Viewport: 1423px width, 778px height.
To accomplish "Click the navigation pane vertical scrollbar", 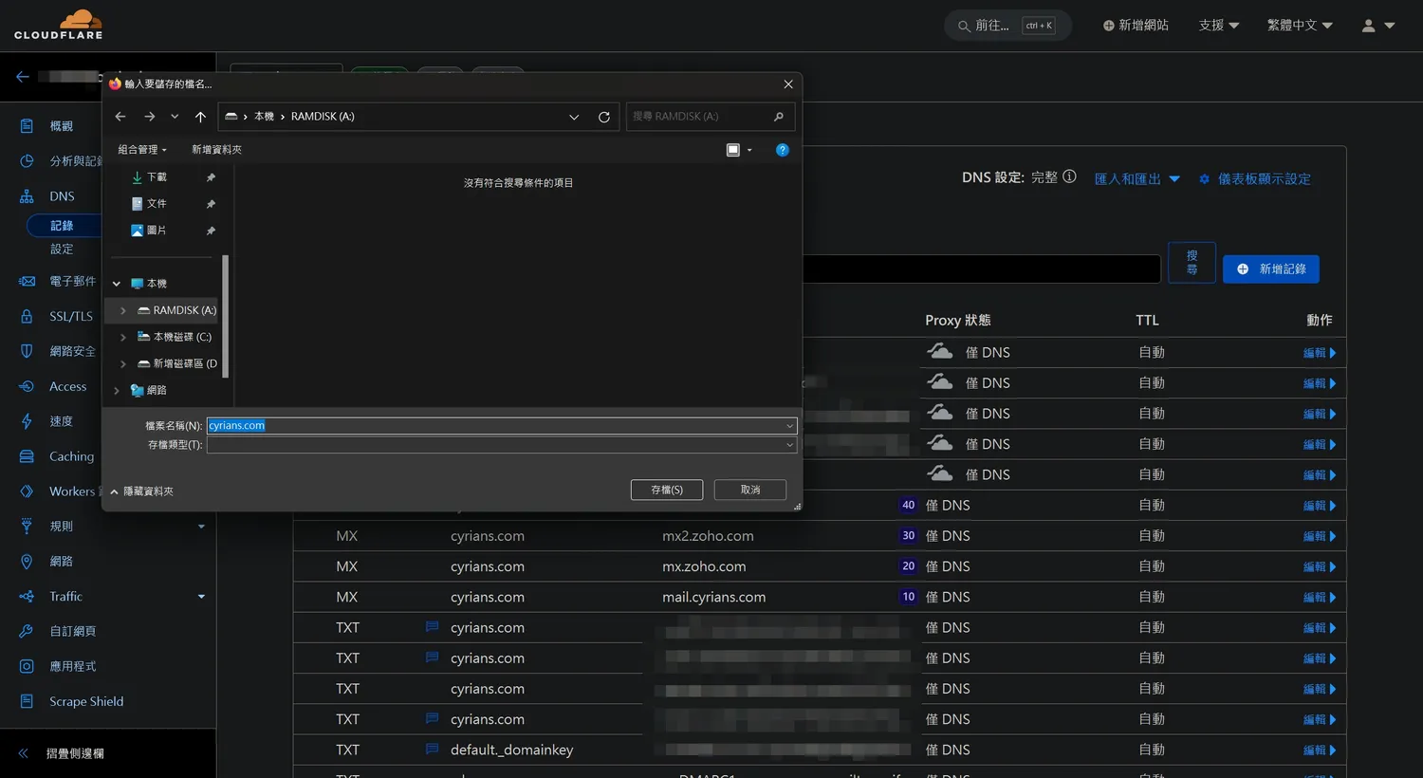I will pyautogui.click(x=226, y=313).
